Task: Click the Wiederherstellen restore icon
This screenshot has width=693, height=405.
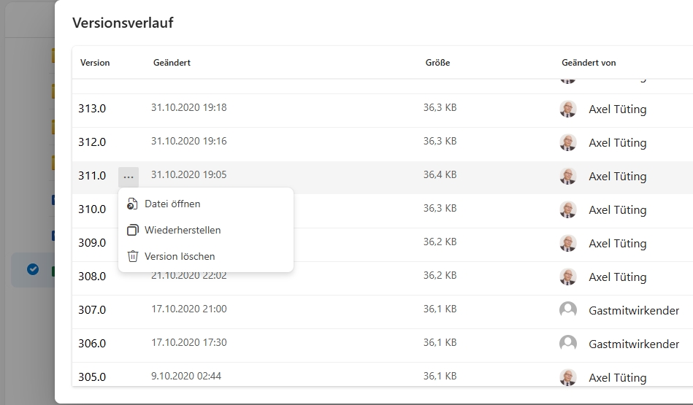Action: click(x=132, y=230)
